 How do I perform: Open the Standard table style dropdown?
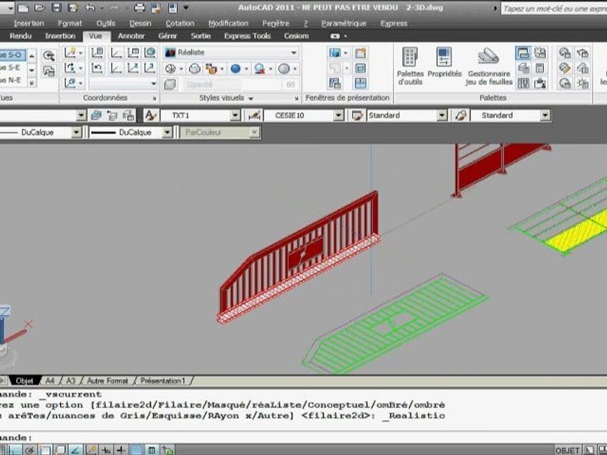[x=442, y=115]
